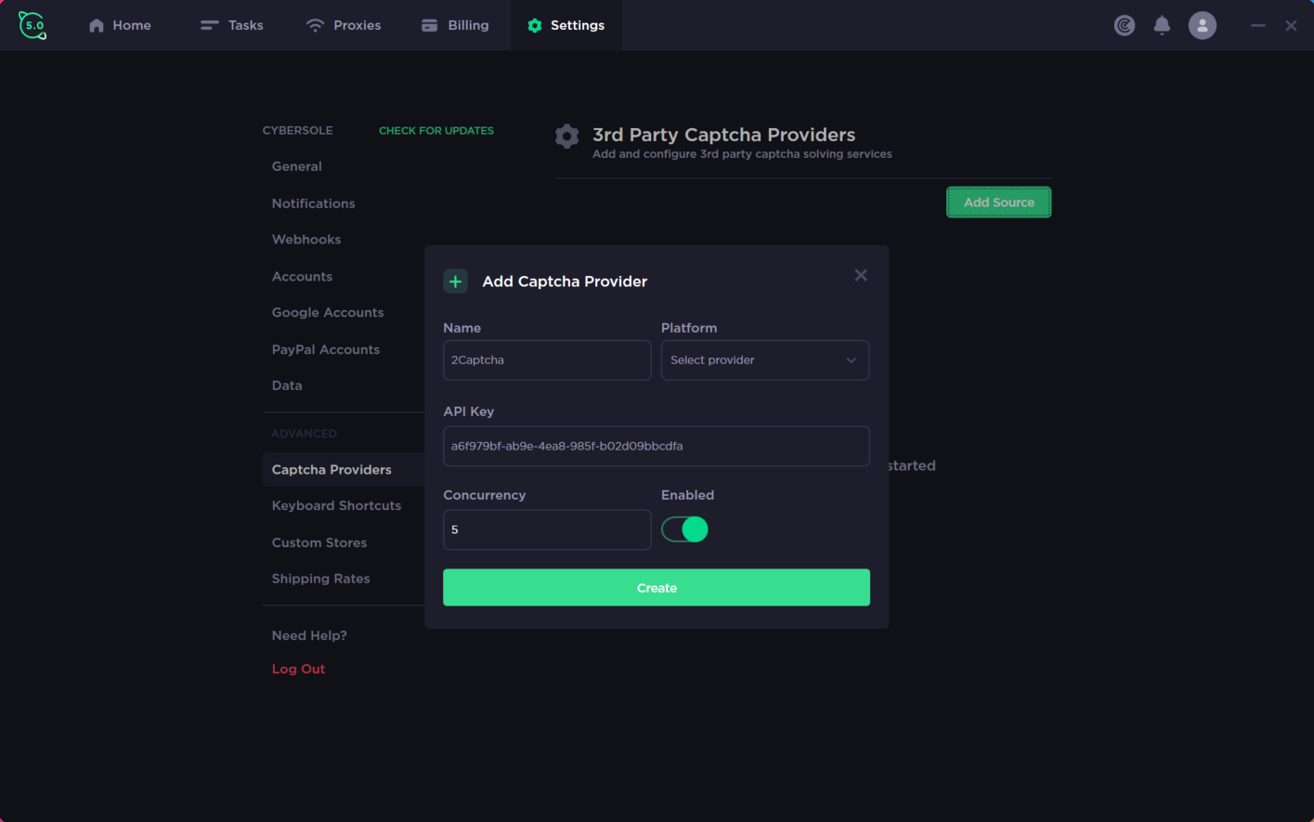This screenshot has height=822, width=1314.
Task: Open Keyboard Shortcuts settings section
Action: pos(336,506)
